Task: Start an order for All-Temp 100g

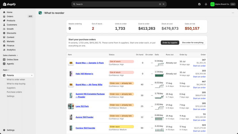Action: click(199, 87)
